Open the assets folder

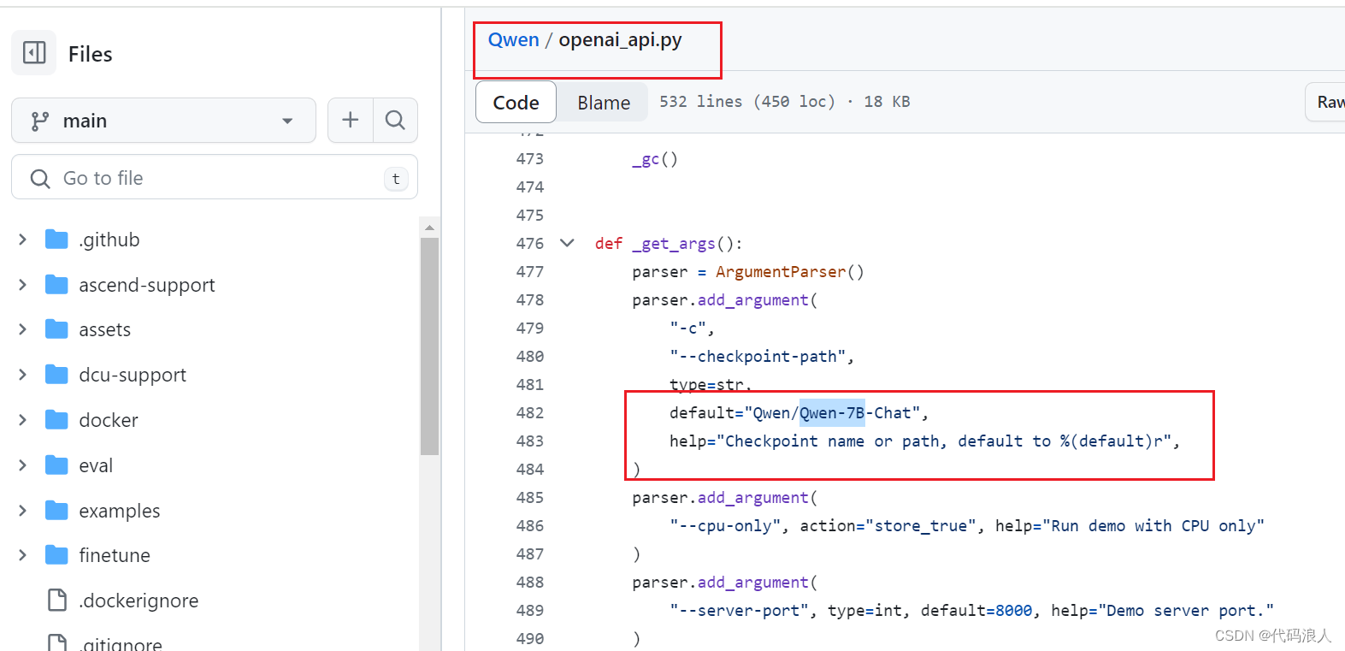coord(105,329)
